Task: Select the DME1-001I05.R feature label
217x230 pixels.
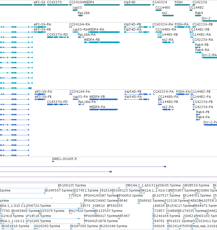Action: (65, 159)
